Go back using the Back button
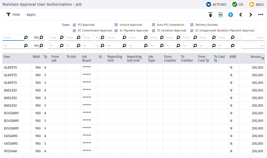This screenshot has height=158, width=267. click(257, 4)
